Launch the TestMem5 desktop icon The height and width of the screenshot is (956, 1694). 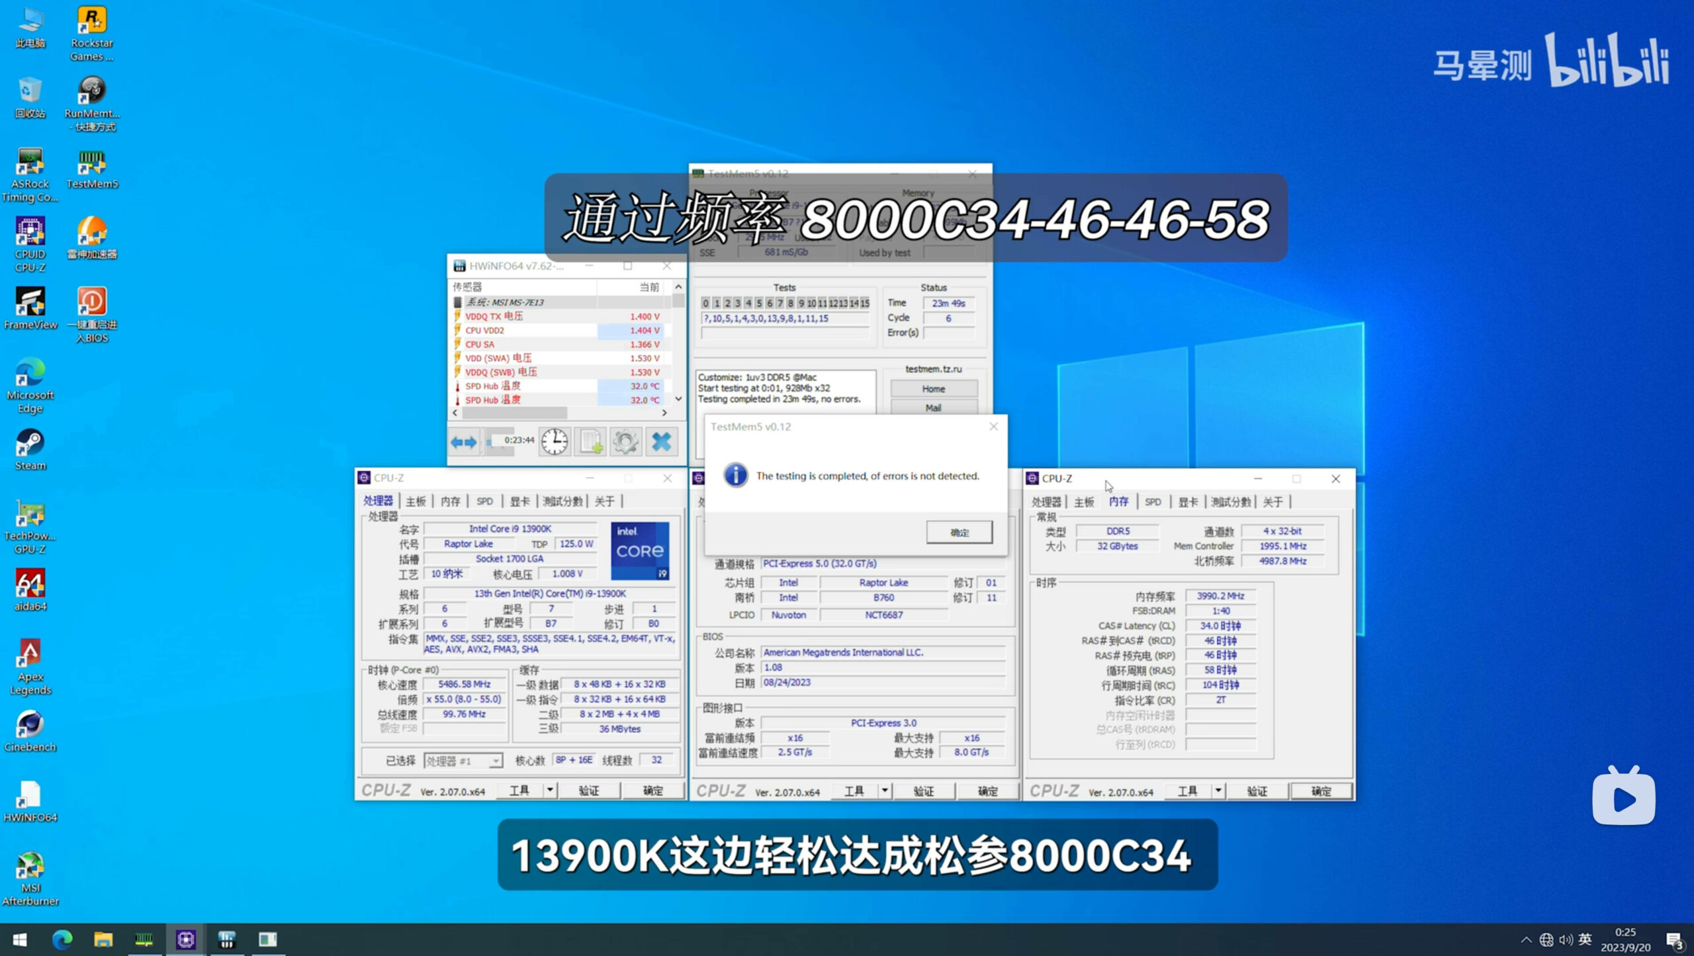[92, 169]
